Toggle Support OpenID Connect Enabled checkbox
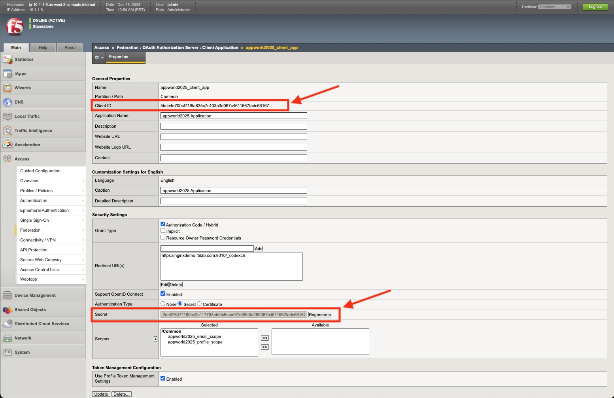614x398 pixels. point(162,294)
